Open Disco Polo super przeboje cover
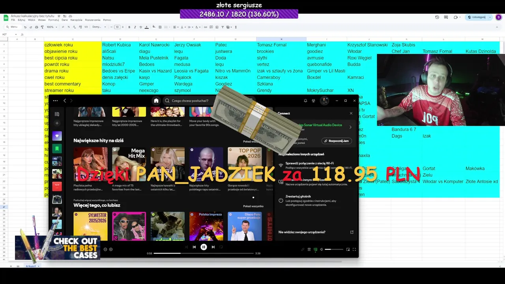The width and height of the screenshot is (505, 284). click(x=245, y=226)
